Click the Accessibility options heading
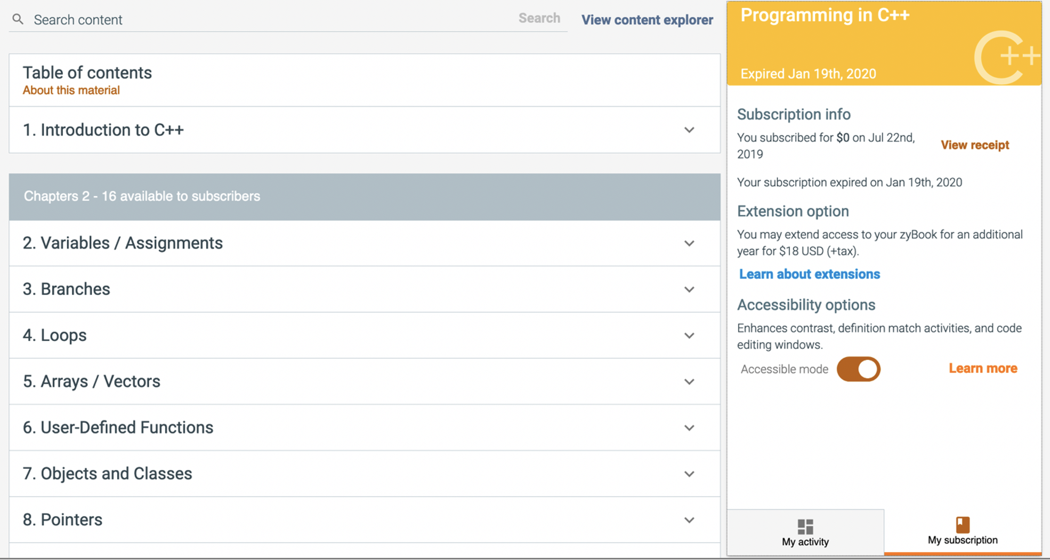Viewport: 1050px width, 560px height. pos(806,305)
